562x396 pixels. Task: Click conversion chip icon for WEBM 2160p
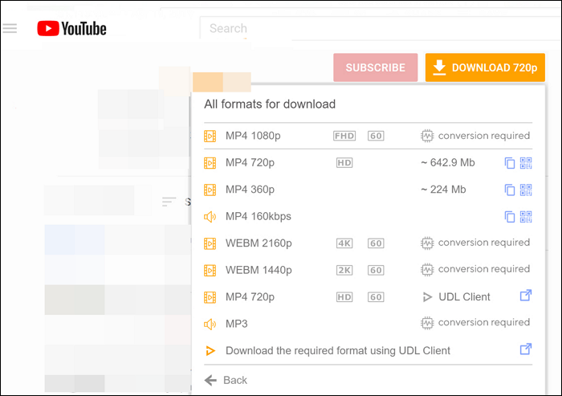427,243
